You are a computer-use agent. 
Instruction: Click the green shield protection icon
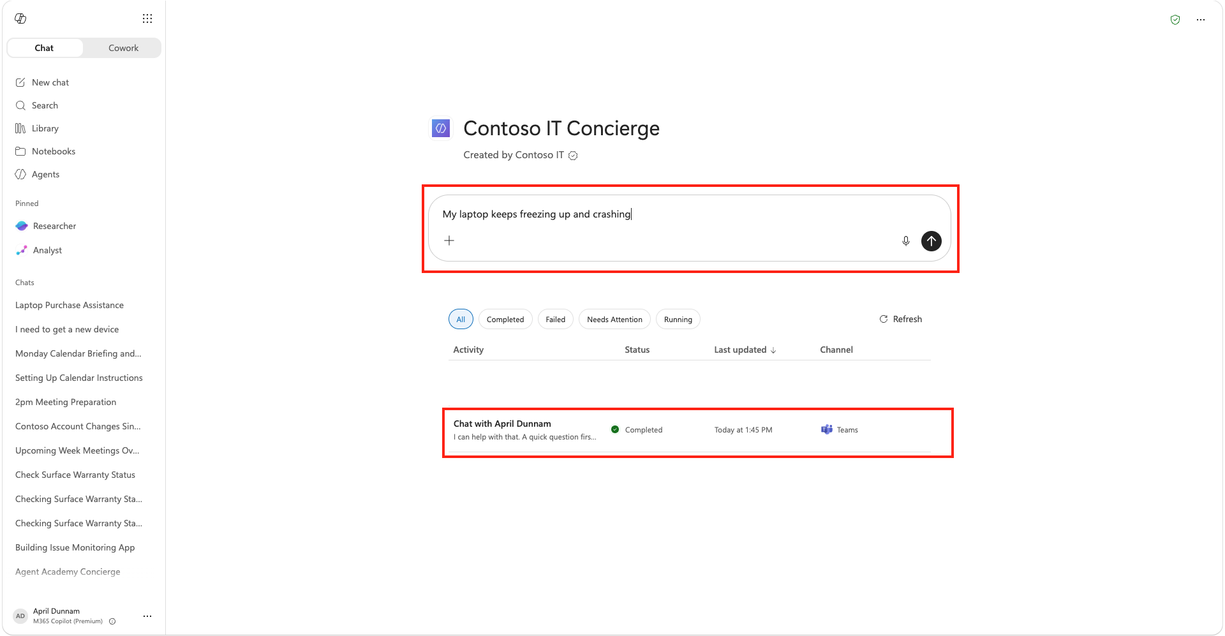1175,20
